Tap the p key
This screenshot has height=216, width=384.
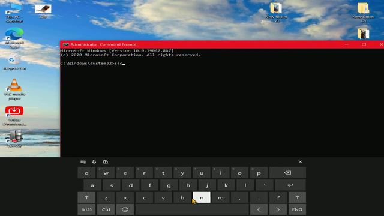coord(259,173)
